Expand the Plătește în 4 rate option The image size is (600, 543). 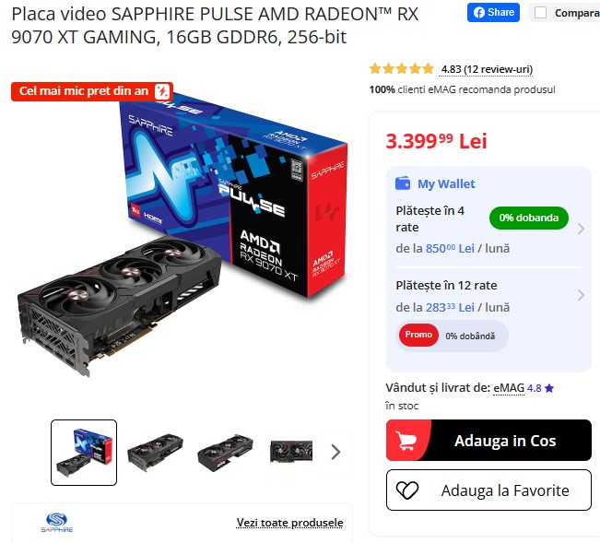click(488, 229)
